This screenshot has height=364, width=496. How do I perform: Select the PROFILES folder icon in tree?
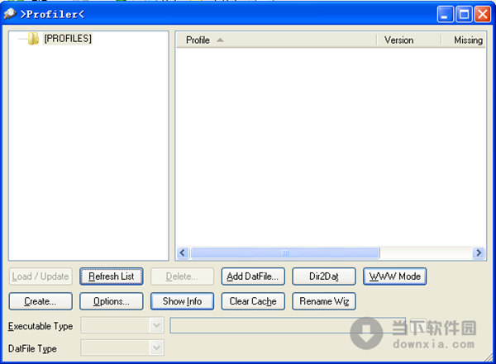tap(33, 39)
